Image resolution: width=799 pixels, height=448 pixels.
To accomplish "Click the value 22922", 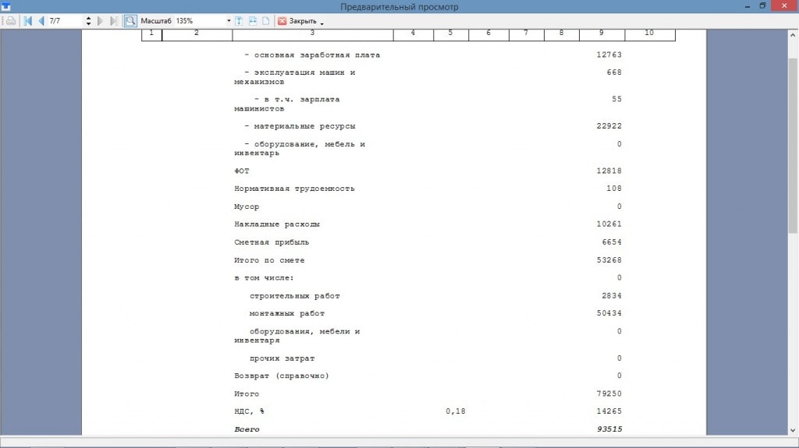I will 609,126.
